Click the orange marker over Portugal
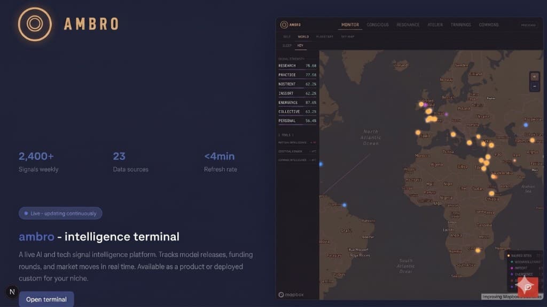The width and height of the screenshot is (547, 307). coord(418,133)
